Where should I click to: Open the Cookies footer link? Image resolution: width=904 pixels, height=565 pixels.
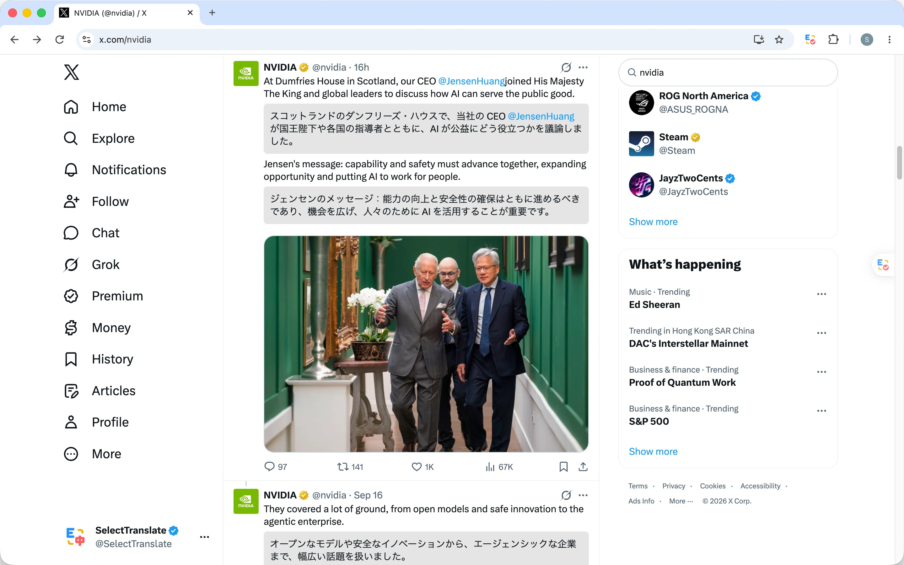pyautogui.click(x=712, y=486)
